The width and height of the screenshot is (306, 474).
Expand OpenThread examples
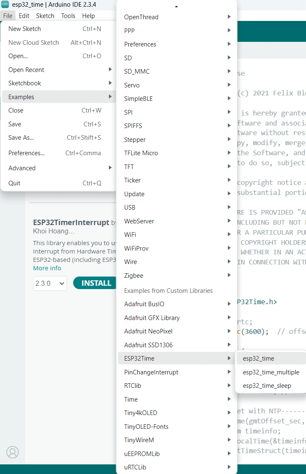pyautogui.click(x=176, y=17)
